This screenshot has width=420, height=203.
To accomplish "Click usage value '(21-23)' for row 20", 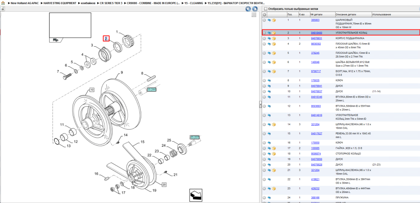I will [376, 164].
